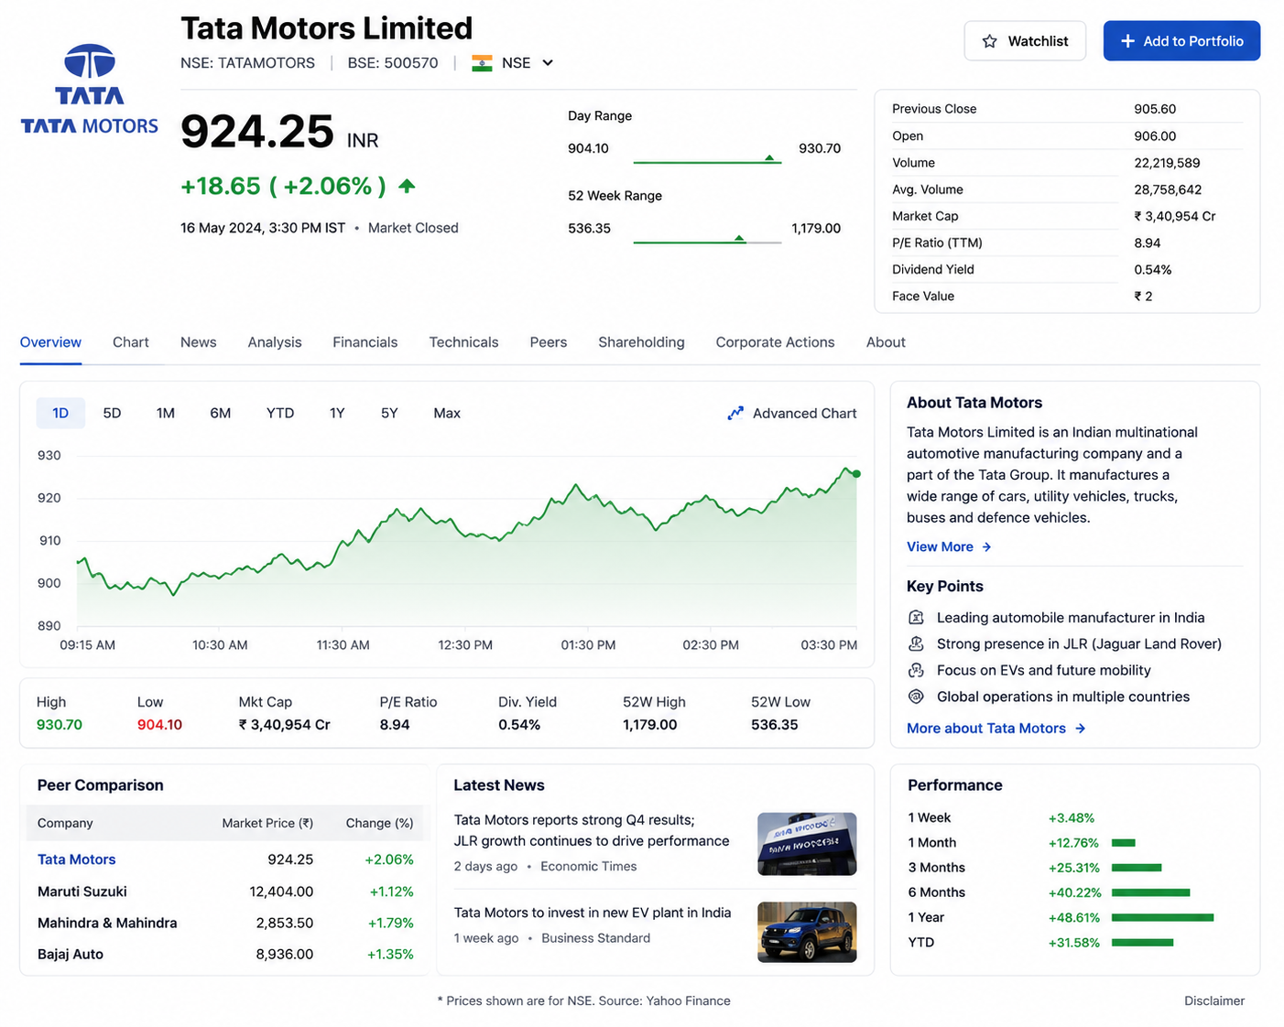Open the Peers tab
1284x1027 pixels.
pos(549,342)
